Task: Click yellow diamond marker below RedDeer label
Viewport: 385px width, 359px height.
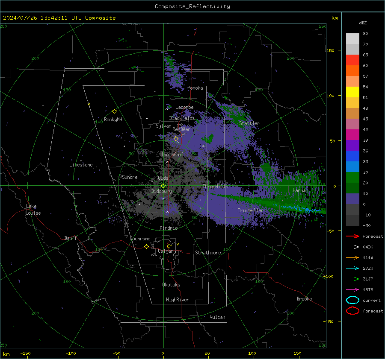Action: (x=176, y=139)
